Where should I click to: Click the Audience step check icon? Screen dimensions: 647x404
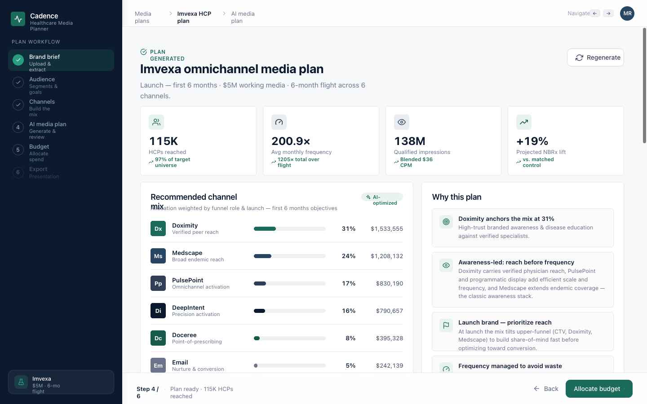pos(18,83)
